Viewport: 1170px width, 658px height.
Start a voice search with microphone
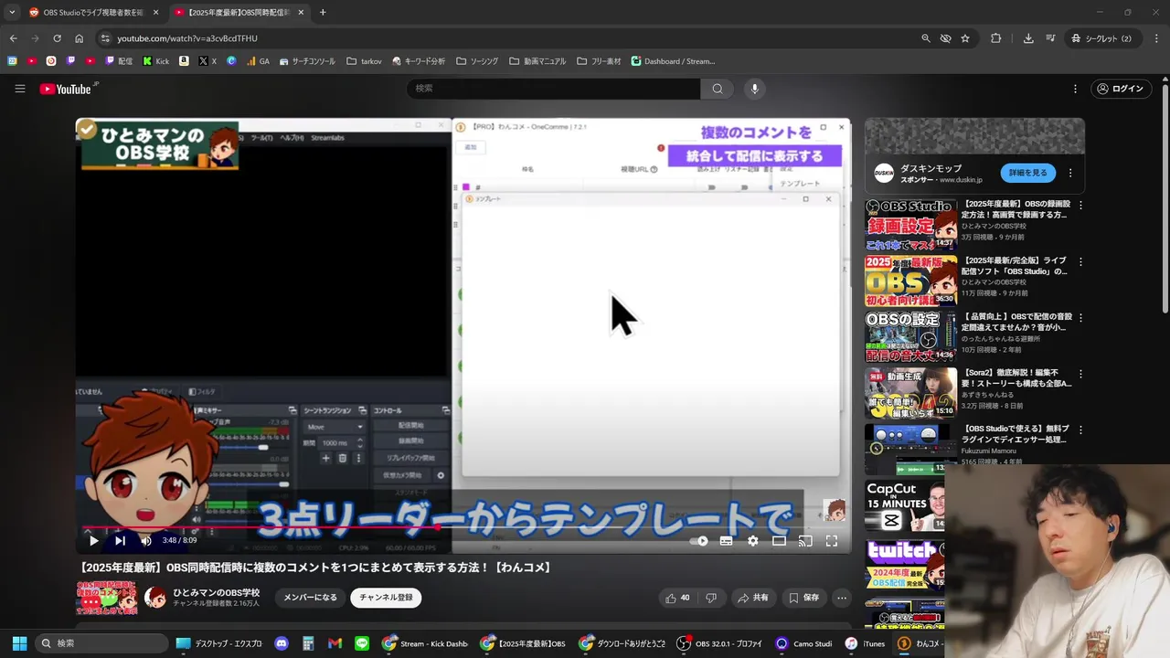(754, 89)
